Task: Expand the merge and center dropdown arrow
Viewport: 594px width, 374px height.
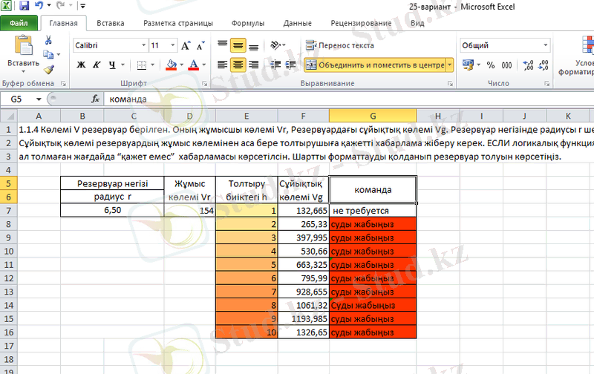Action: point(449,65)
